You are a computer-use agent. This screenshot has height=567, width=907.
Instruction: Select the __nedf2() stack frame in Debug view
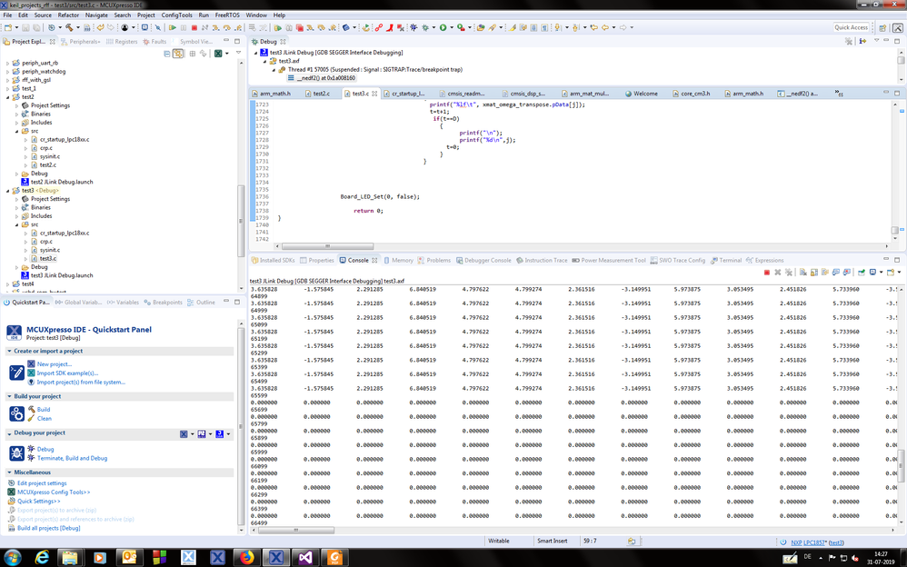point(325,77)
